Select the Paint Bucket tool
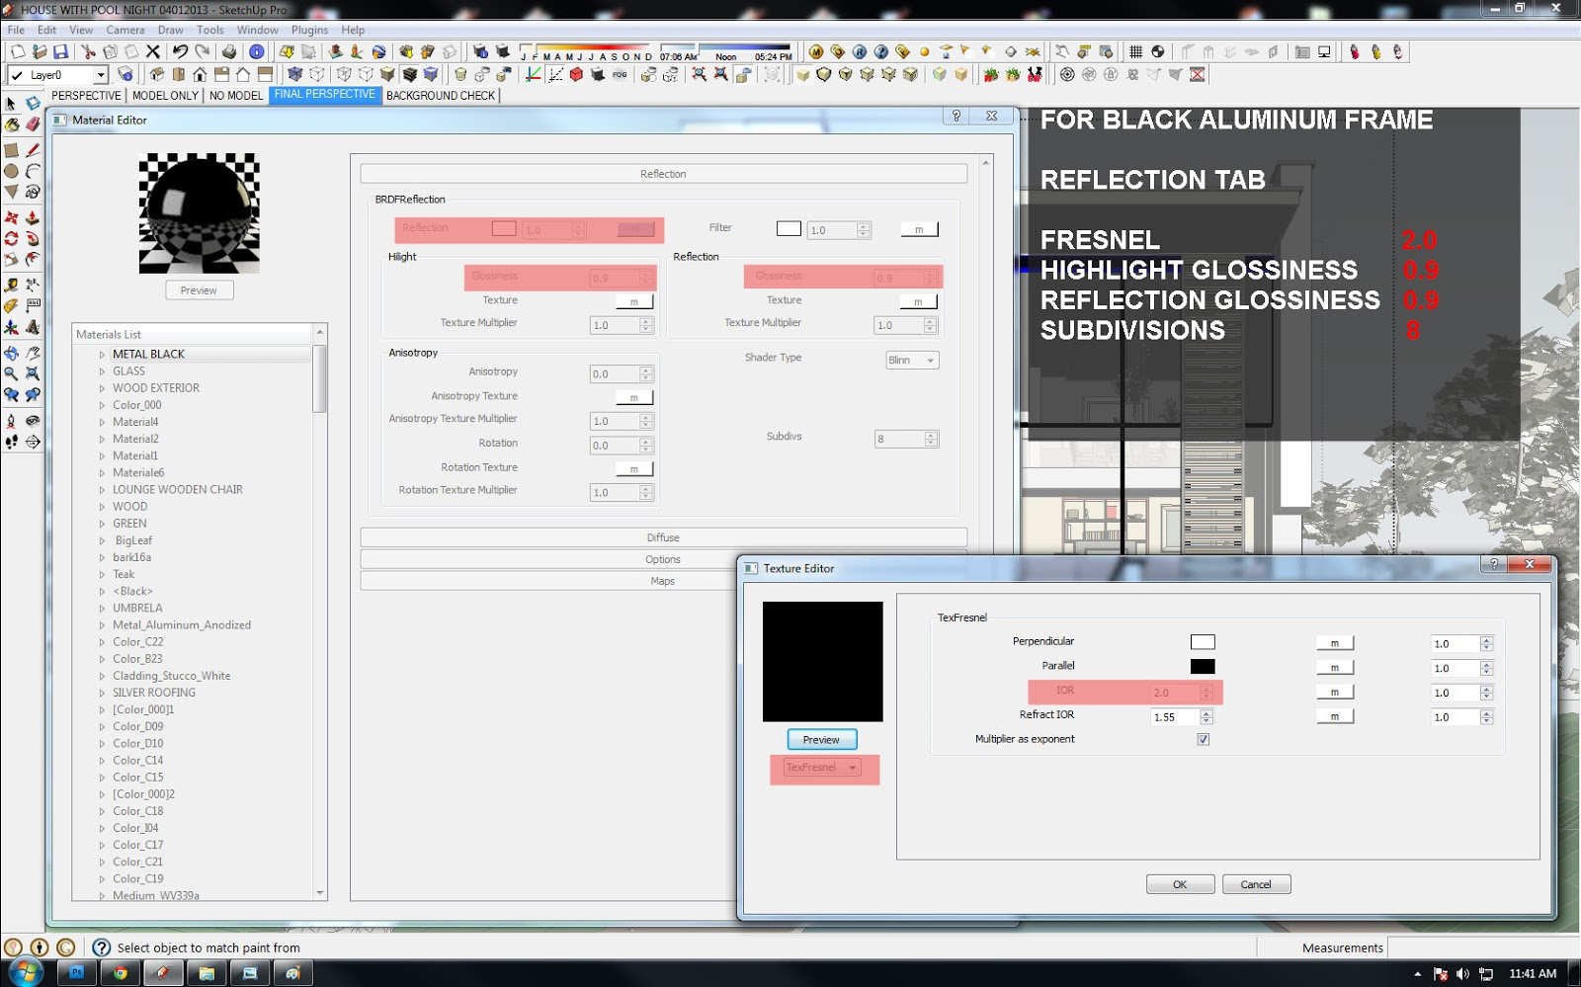1581x987 pixels. tap(12, 124)
